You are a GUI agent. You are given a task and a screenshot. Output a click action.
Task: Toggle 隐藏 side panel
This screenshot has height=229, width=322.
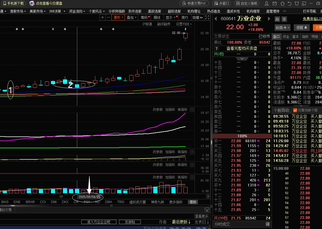[x=197, y=17]
